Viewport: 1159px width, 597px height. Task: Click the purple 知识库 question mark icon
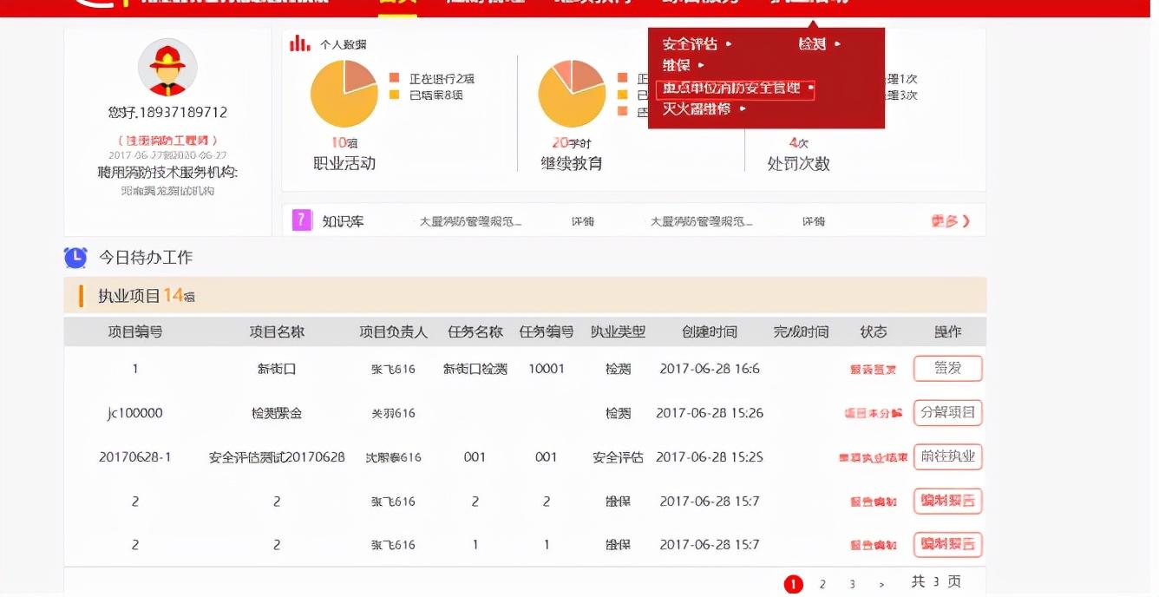[302, 220]
